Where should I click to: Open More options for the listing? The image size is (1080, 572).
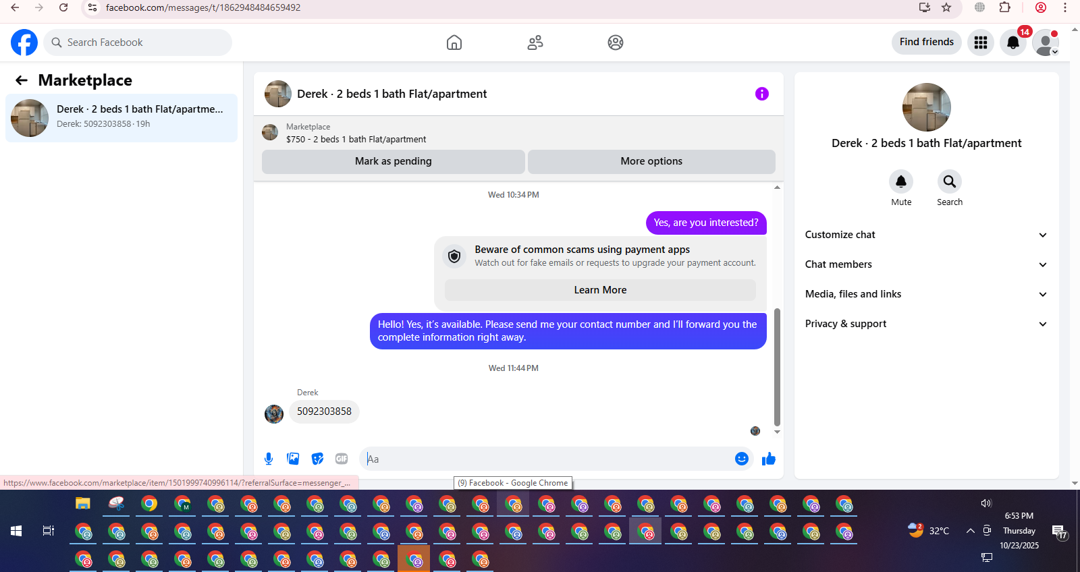click(651, 161)
